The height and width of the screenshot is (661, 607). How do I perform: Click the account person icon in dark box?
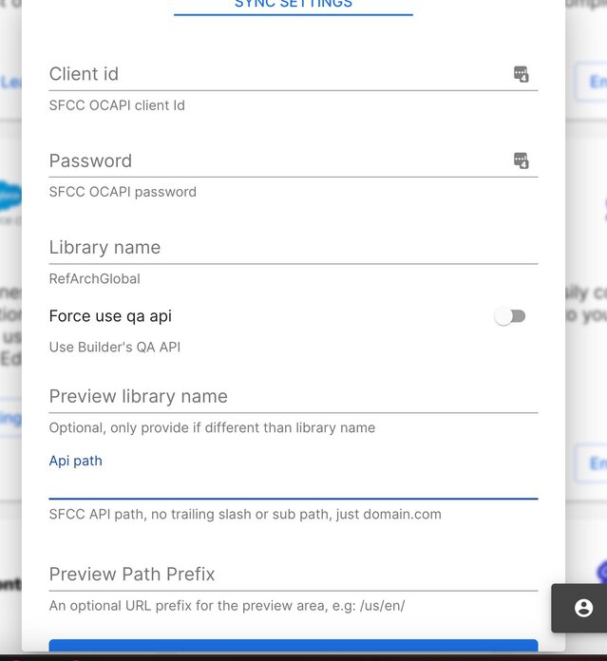(x=584, y=608)
